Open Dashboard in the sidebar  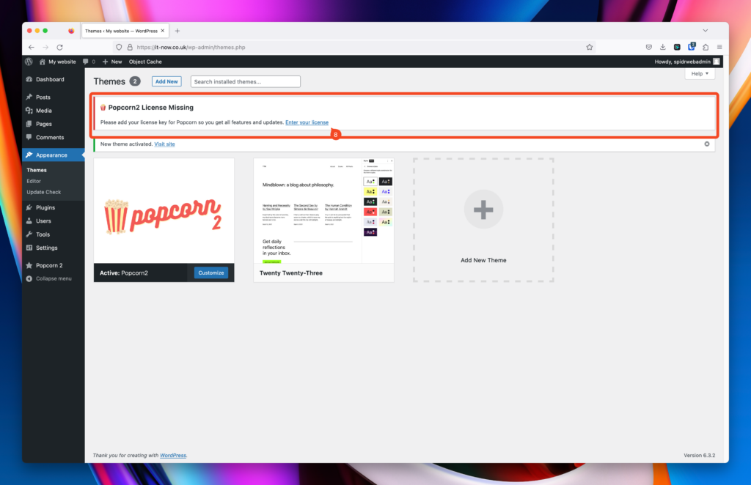click(x=50, y=79)
